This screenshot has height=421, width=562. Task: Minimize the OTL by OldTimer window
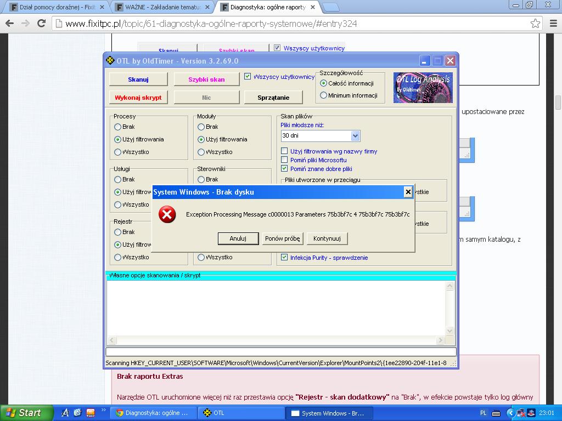coord(424,61)
